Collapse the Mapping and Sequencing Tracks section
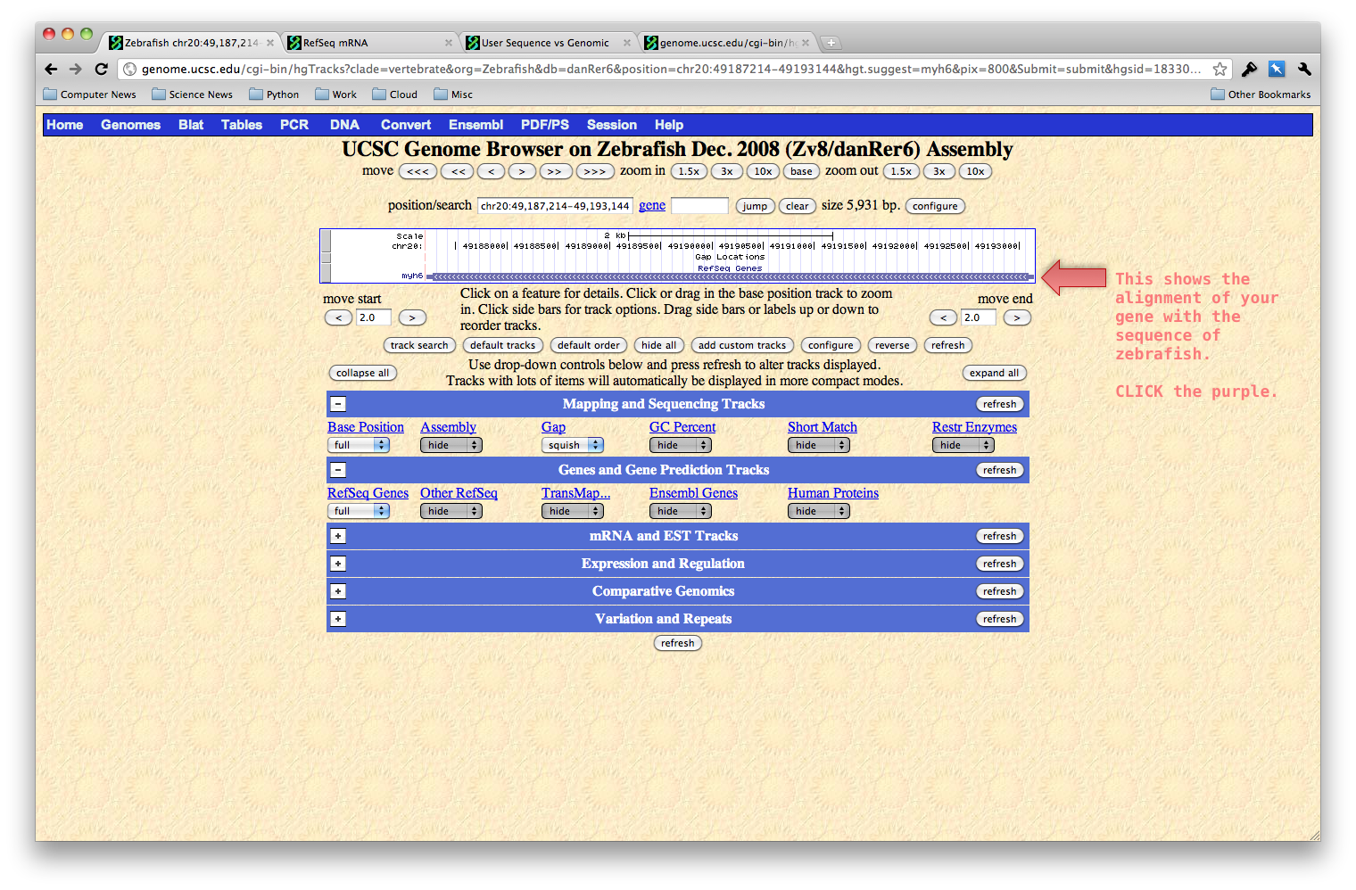The height and width of the screenshot is (890, 1356). pos(338,404)
